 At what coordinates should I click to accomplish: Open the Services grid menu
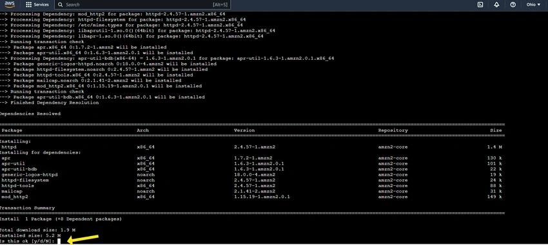37,5
